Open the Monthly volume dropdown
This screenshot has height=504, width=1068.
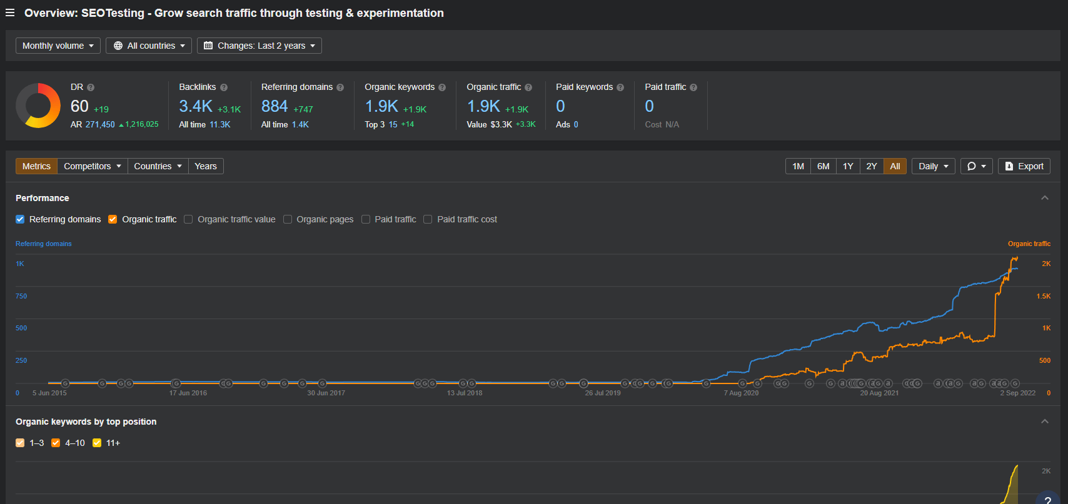pos(58,46)
